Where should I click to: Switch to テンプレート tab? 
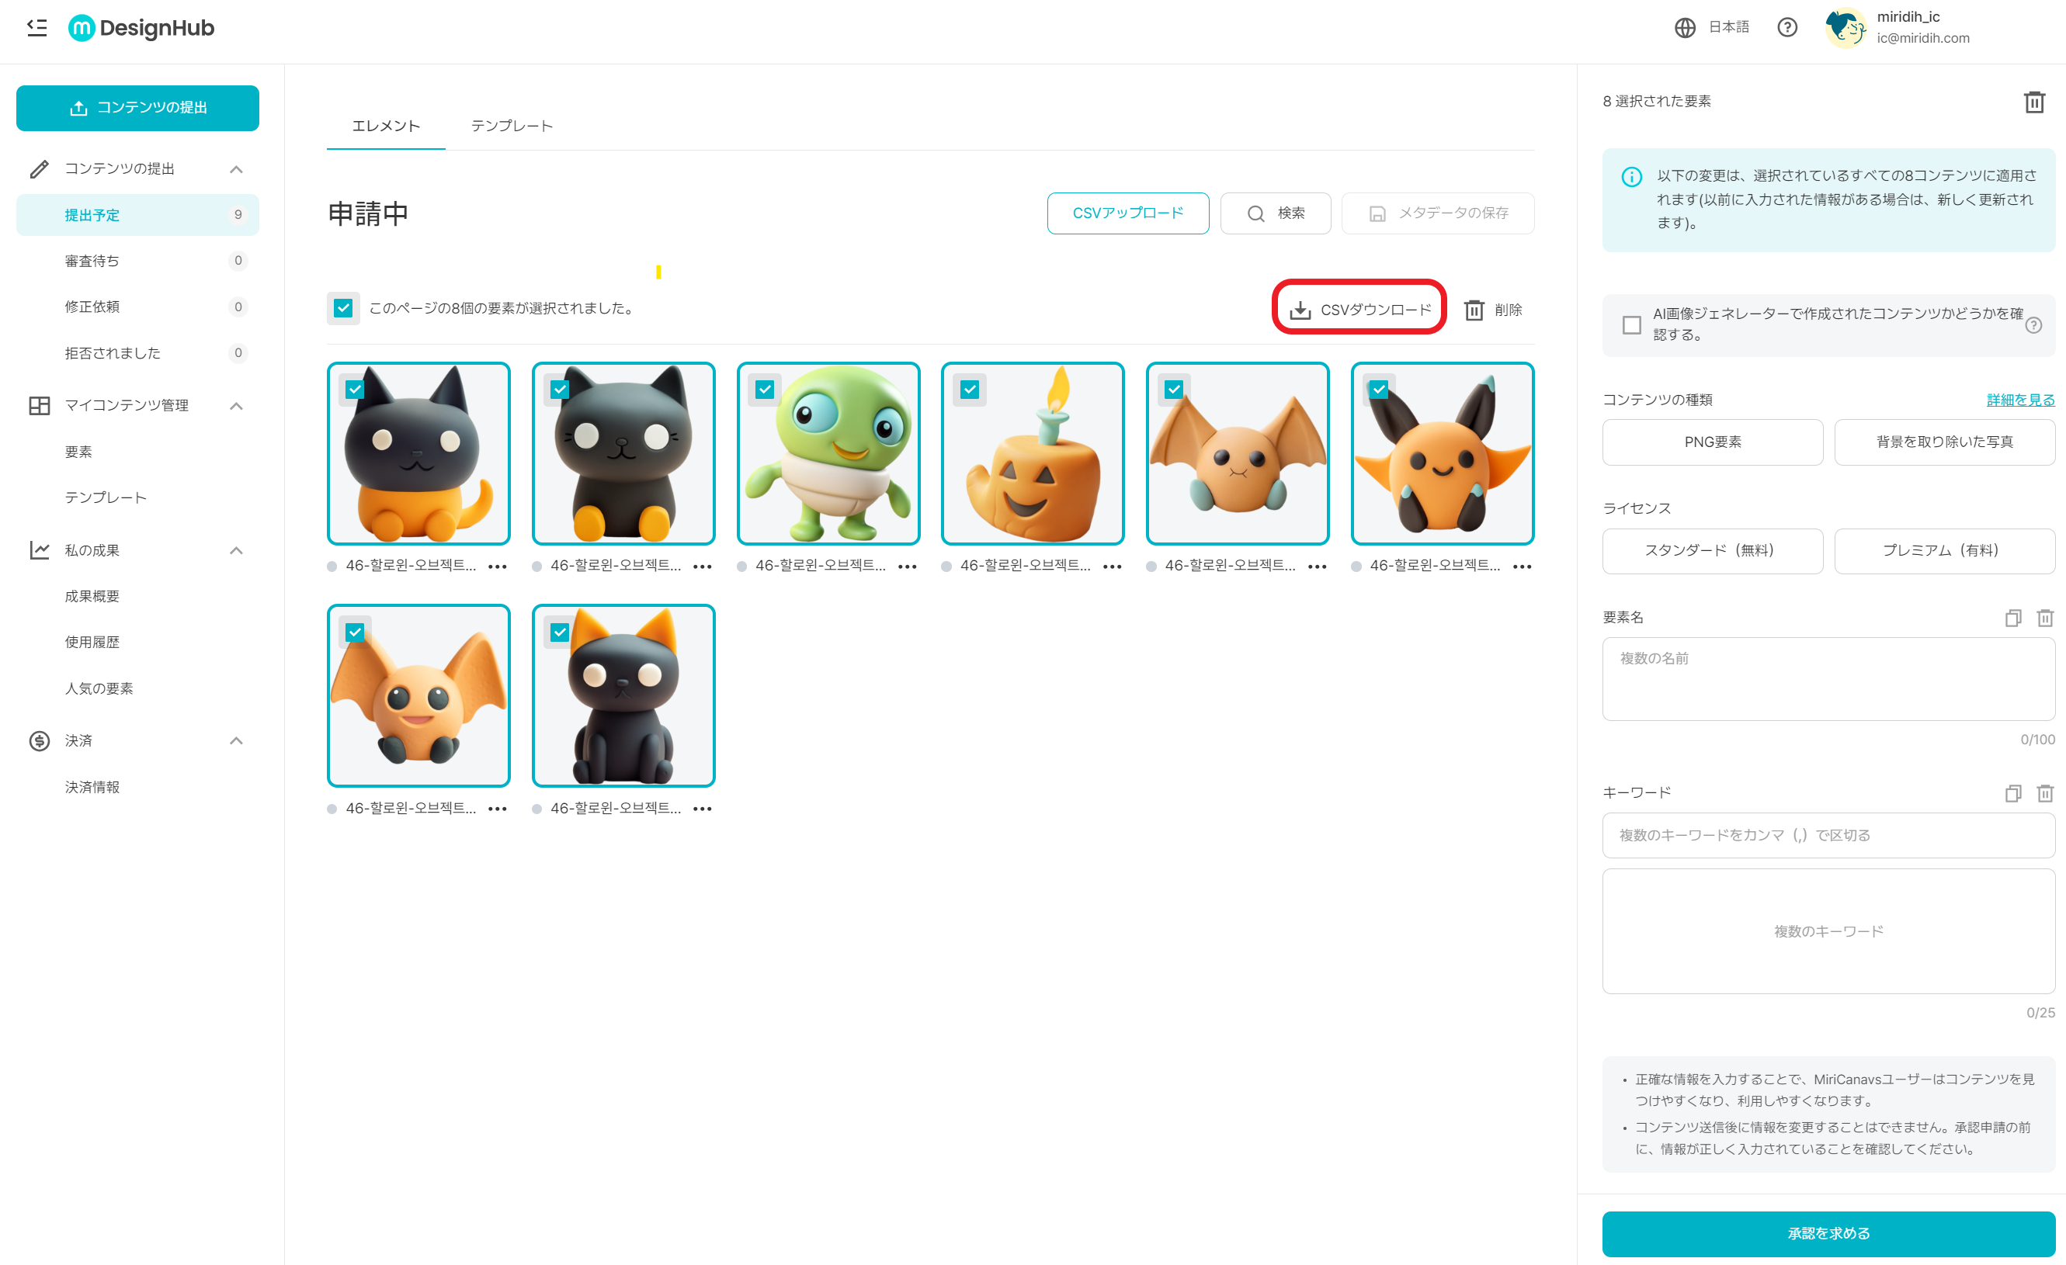[512, 126]
